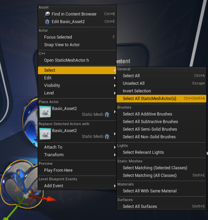Click Unselect All
This screenshot has height=220, width=208.
tap(161, 83)
